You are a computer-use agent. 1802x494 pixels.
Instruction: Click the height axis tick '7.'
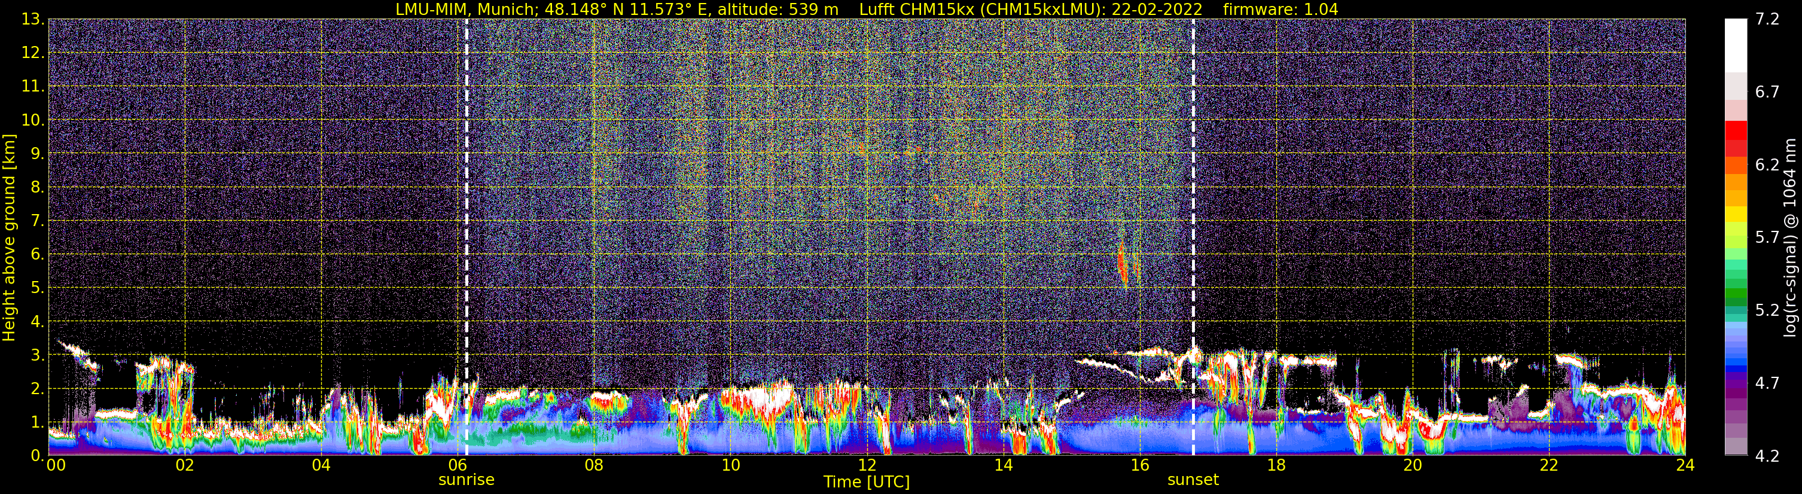point(38,221)
